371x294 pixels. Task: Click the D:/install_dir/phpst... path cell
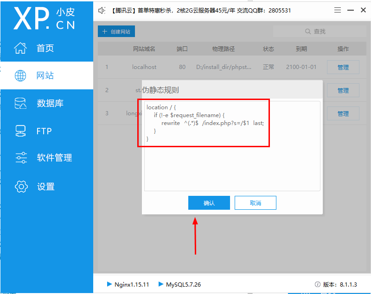(224, 67)
